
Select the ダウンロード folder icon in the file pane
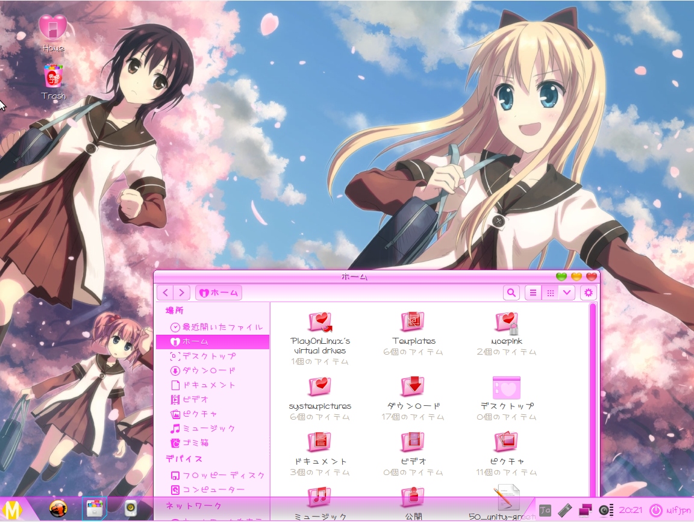click(x=413, y=387)
